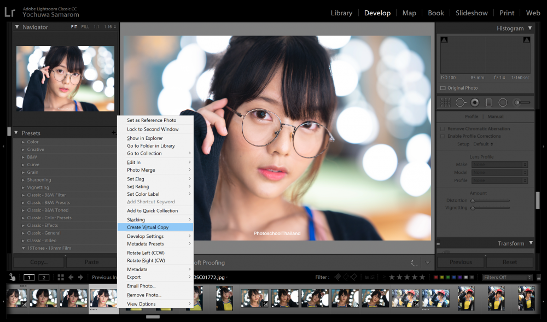Open the Filters Off dropdown
547x322 pixels.
(507, 277)
